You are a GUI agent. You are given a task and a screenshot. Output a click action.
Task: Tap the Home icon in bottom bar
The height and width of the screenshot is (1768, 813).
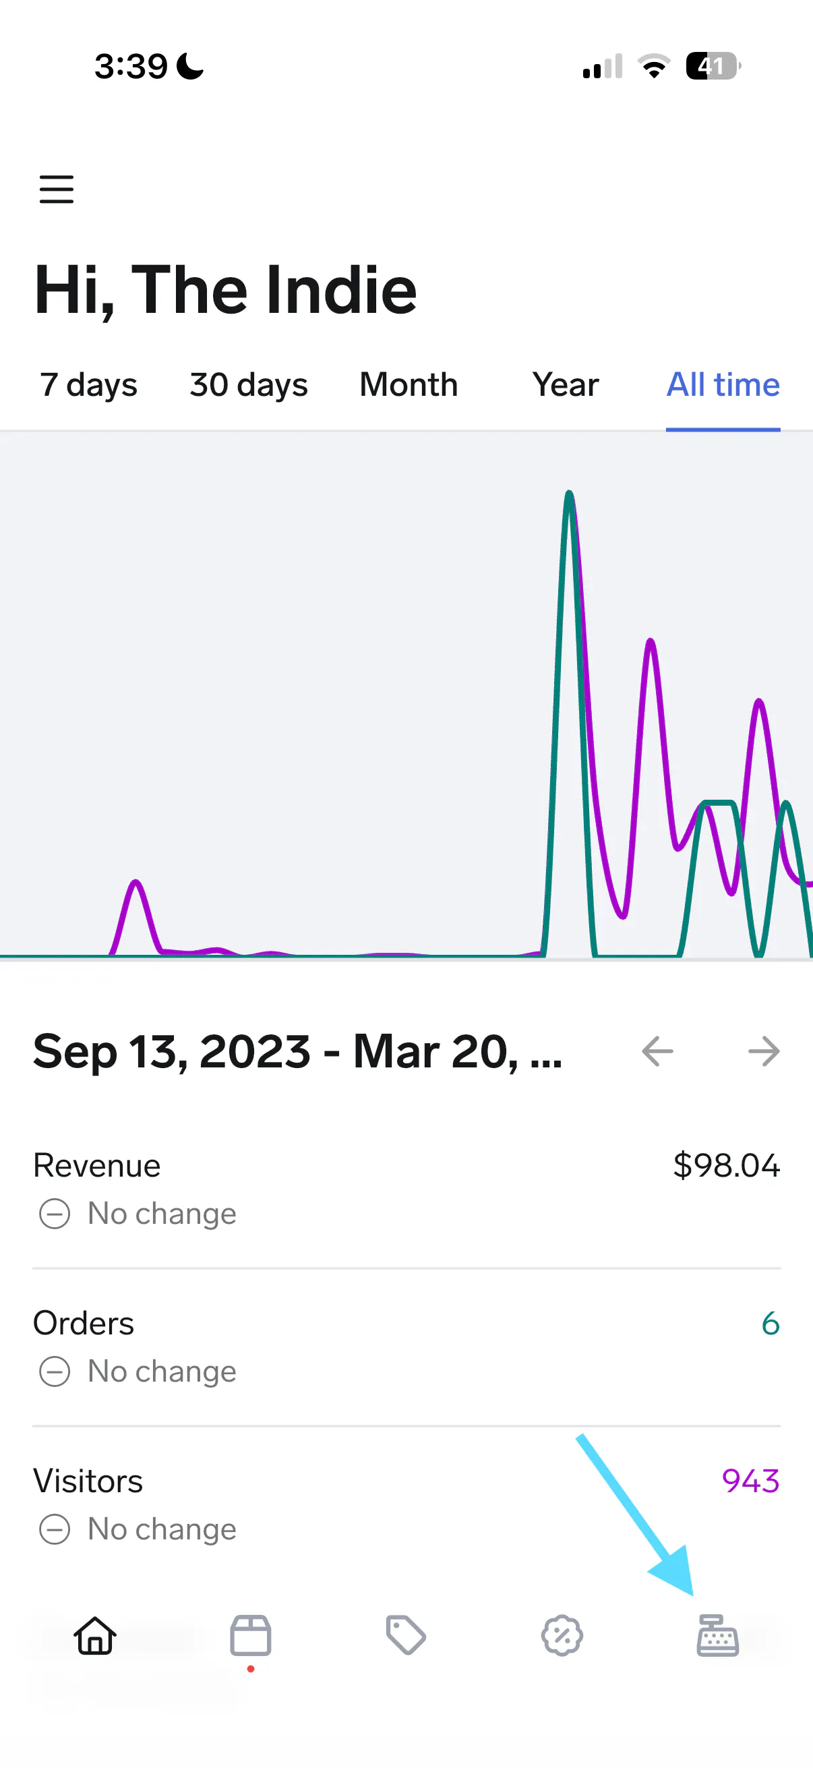(x=94, y=1636)
